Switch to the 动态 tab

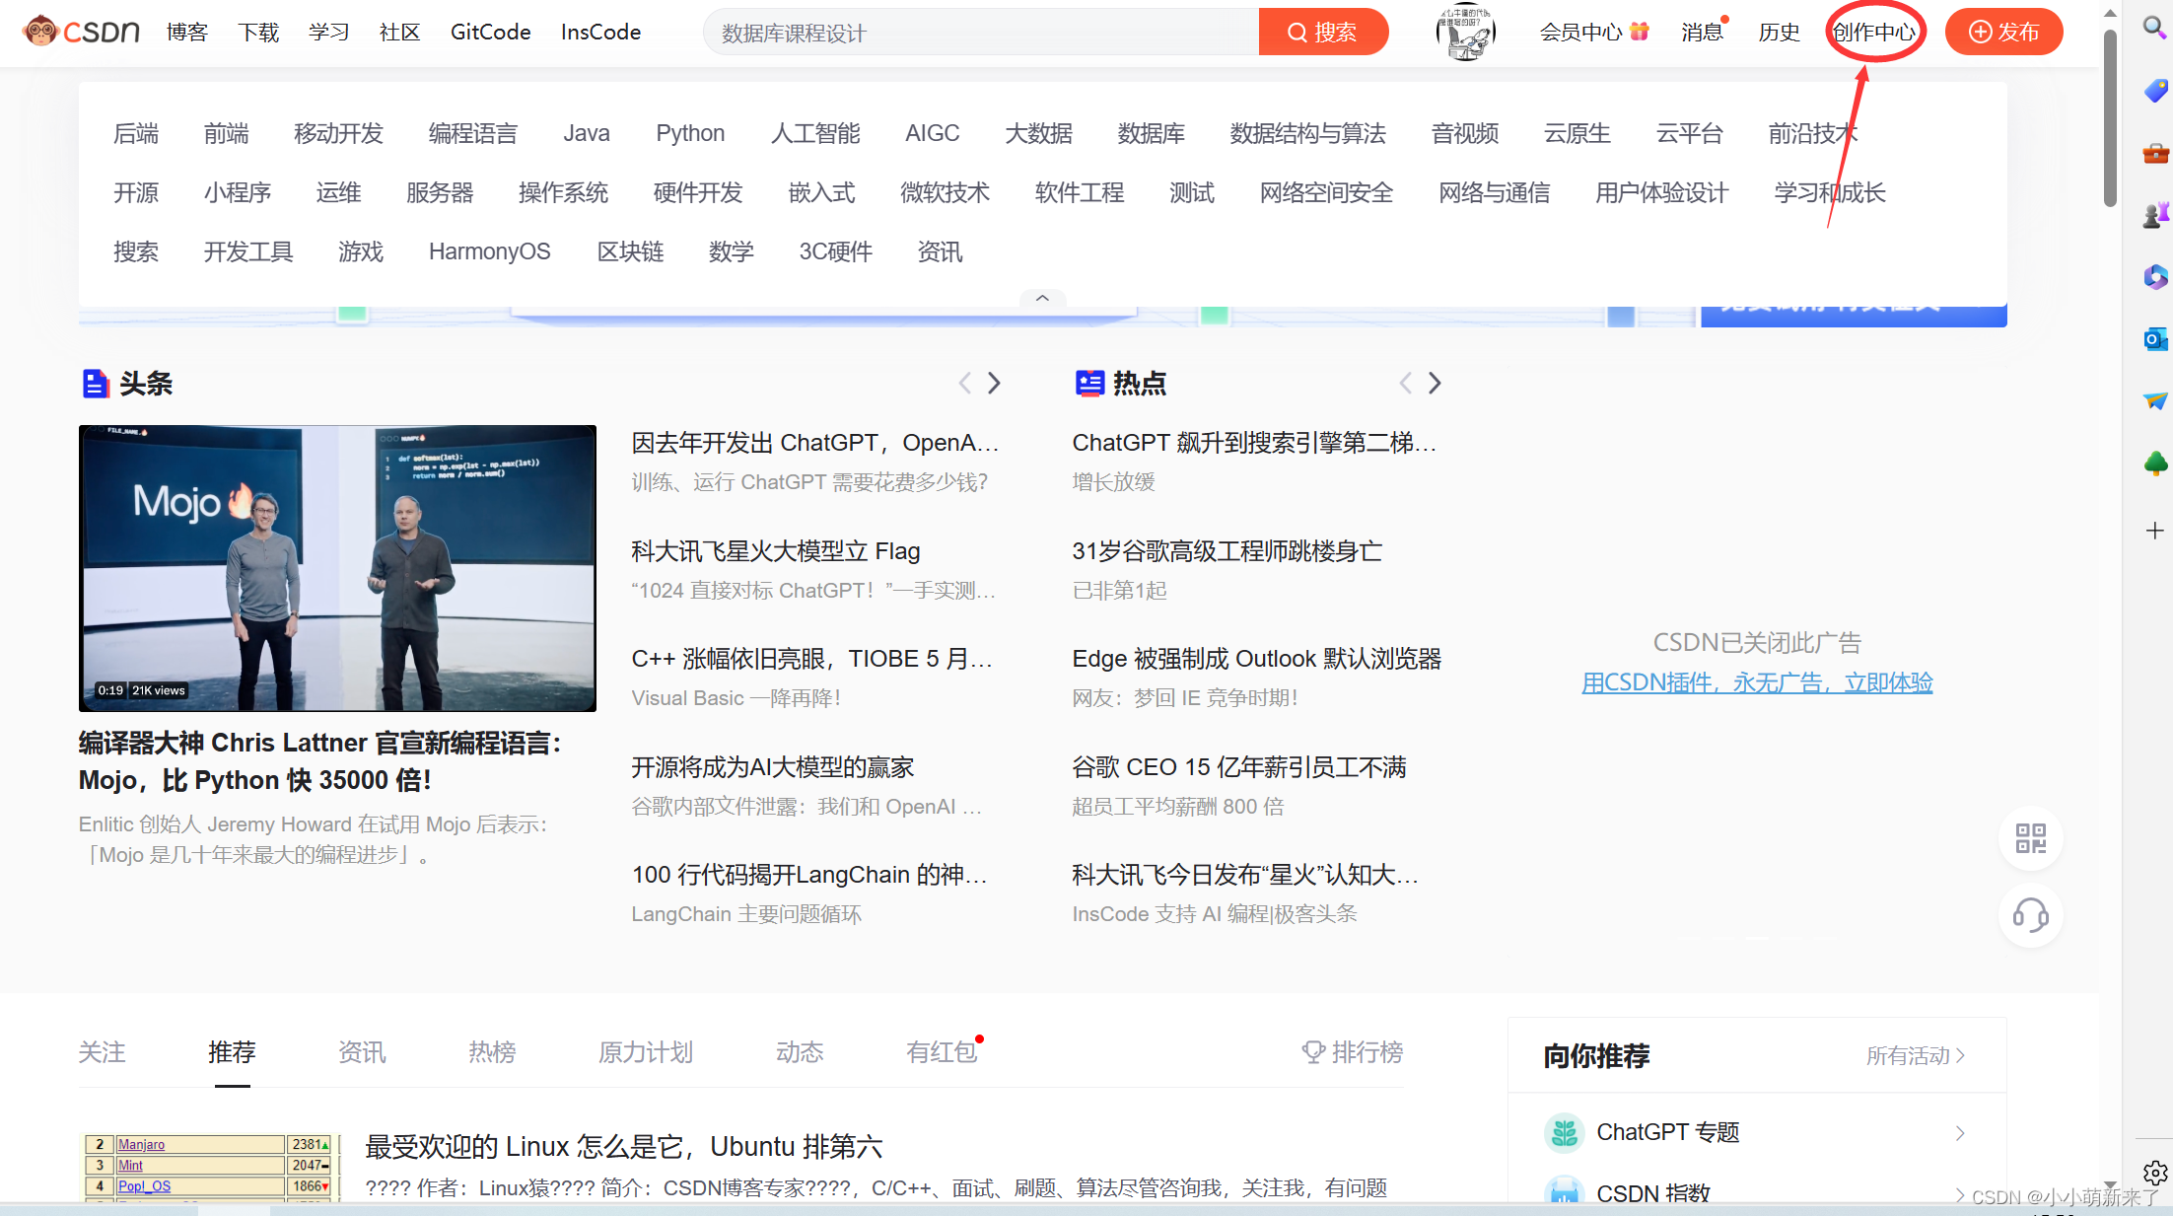click(800, 1052)
